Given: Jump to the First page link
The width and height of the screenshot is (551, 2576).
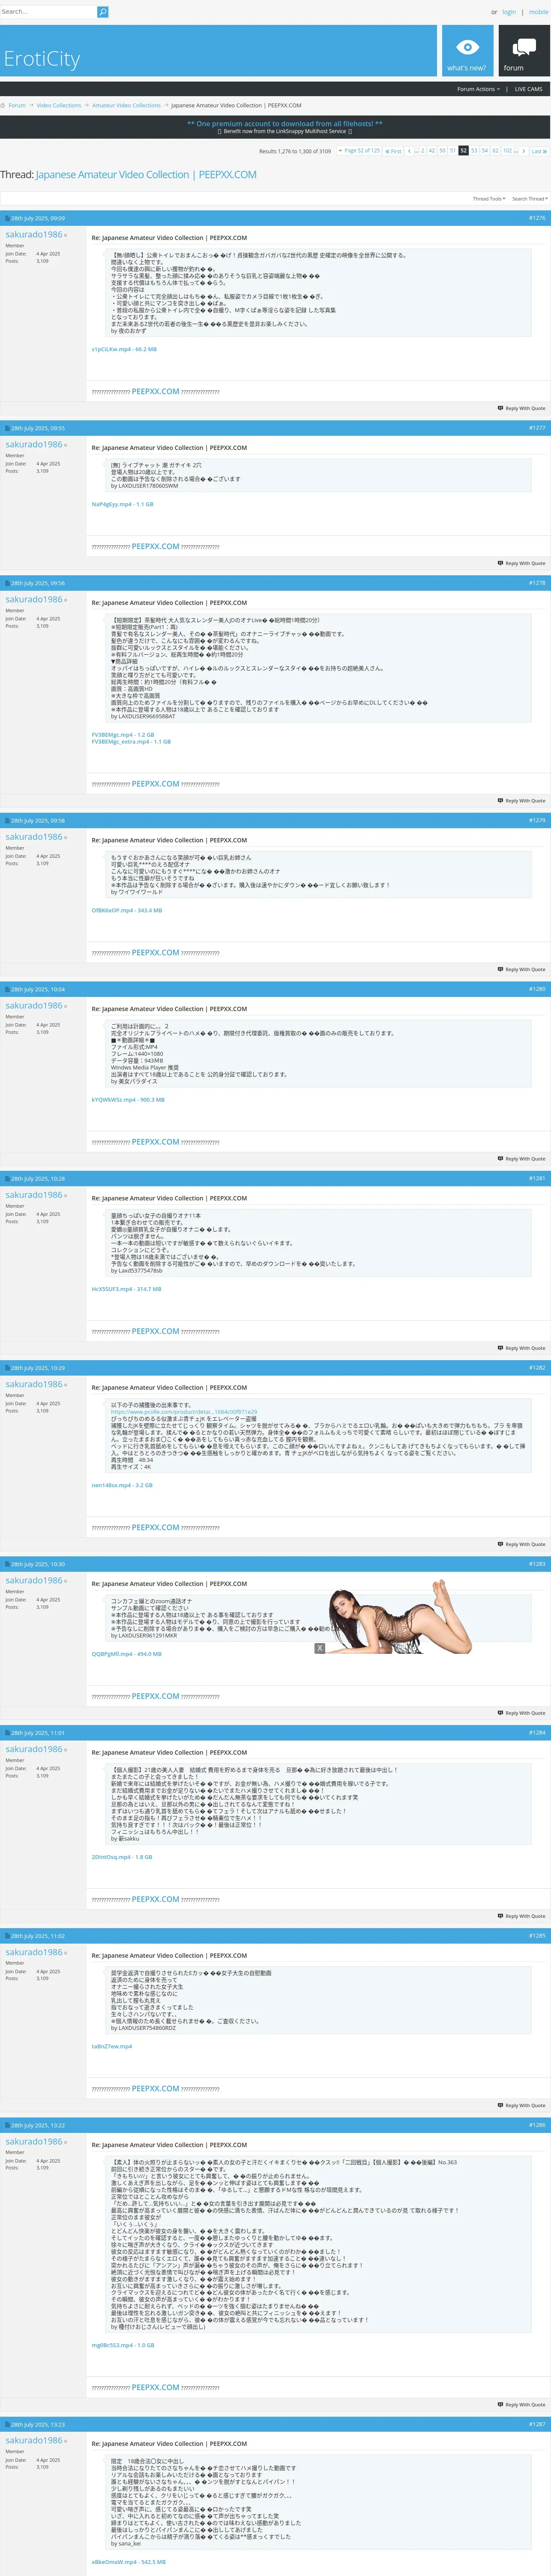Looking at the screenshot, I should (x=393, y=151).
